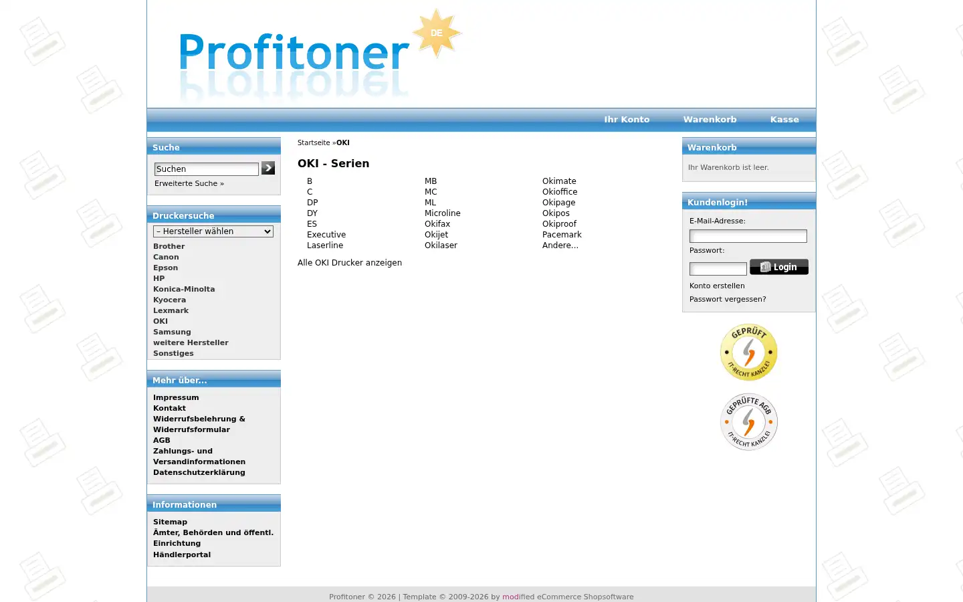
Task: Open the Andere... series link
Action: (560, 245)
